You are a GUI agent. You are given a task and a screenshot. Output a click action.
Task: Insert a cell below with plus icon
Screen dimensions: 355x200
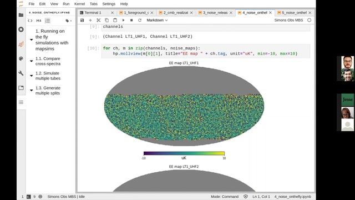click(90, 20)
